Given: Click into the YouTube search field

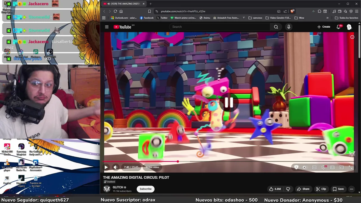Looking at the screenshot, I should tap(219, 27).
